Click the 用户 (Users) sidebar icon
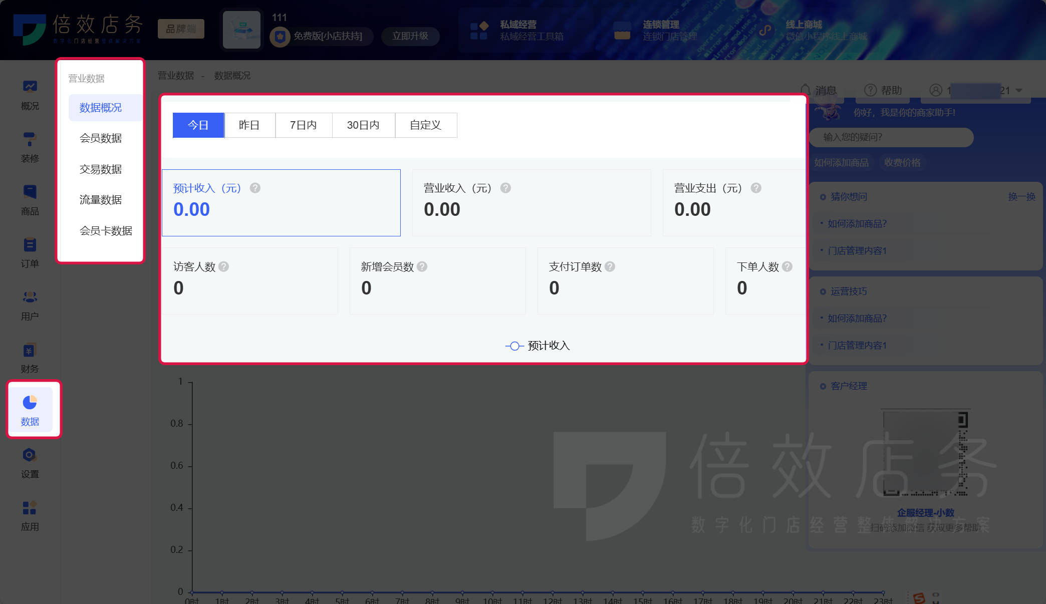The image size is (1046, 604). [29, 305]
